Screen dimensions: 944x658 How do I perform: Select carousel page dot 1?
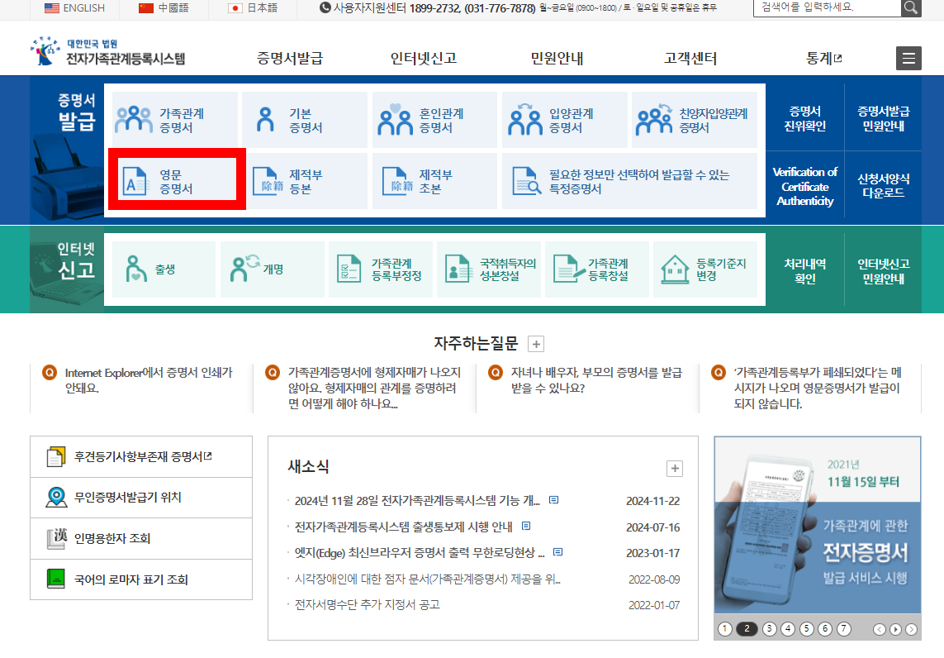point(725,629)
